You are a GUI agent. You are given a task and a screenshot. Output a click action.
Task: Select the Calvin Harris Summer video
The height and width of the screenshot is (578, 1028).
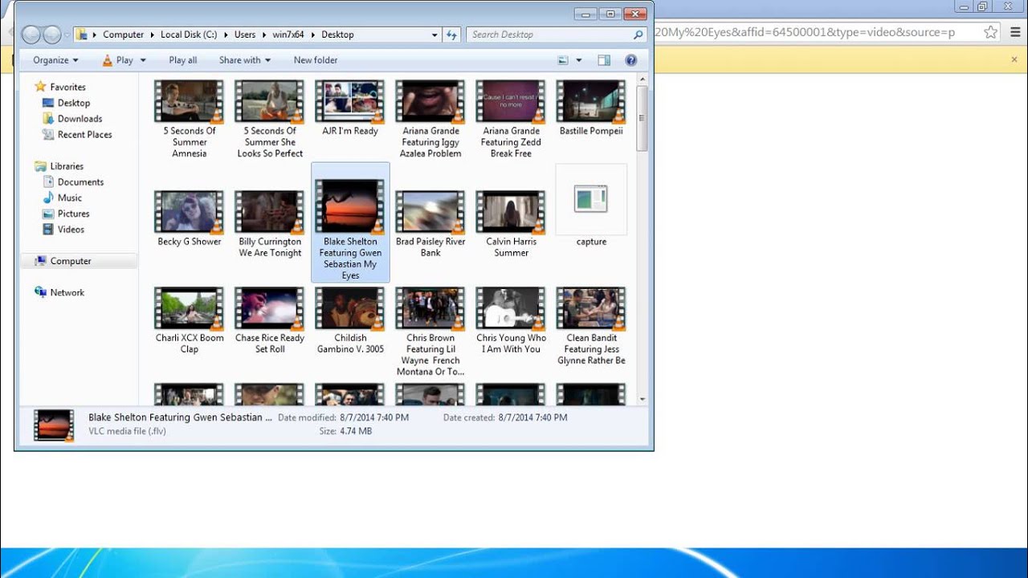coord(511,224)
